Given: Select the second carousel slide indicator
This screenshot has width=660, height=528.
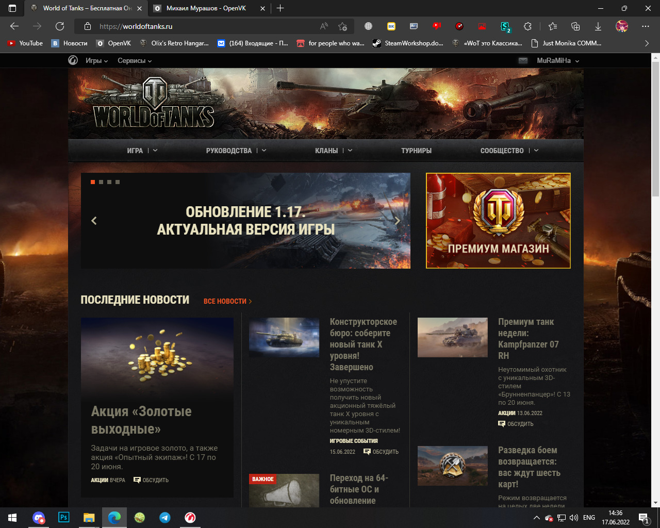Looking at the screenshot, I should 101,182.
